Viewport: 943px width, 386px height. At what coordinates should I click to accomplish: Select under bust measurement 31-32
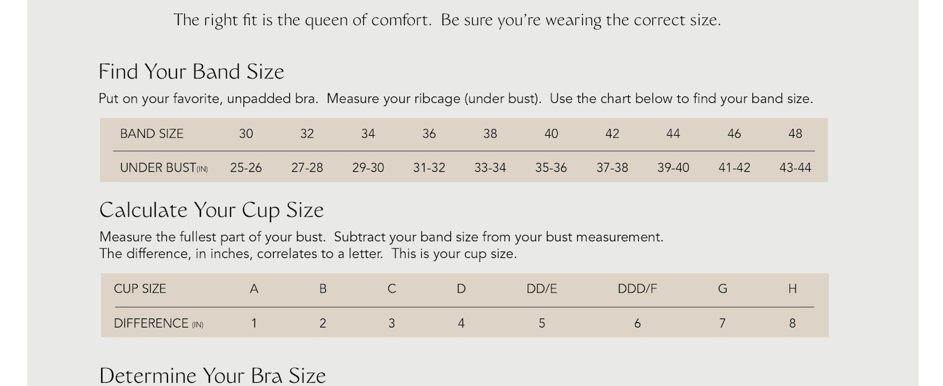coord(429,168)
